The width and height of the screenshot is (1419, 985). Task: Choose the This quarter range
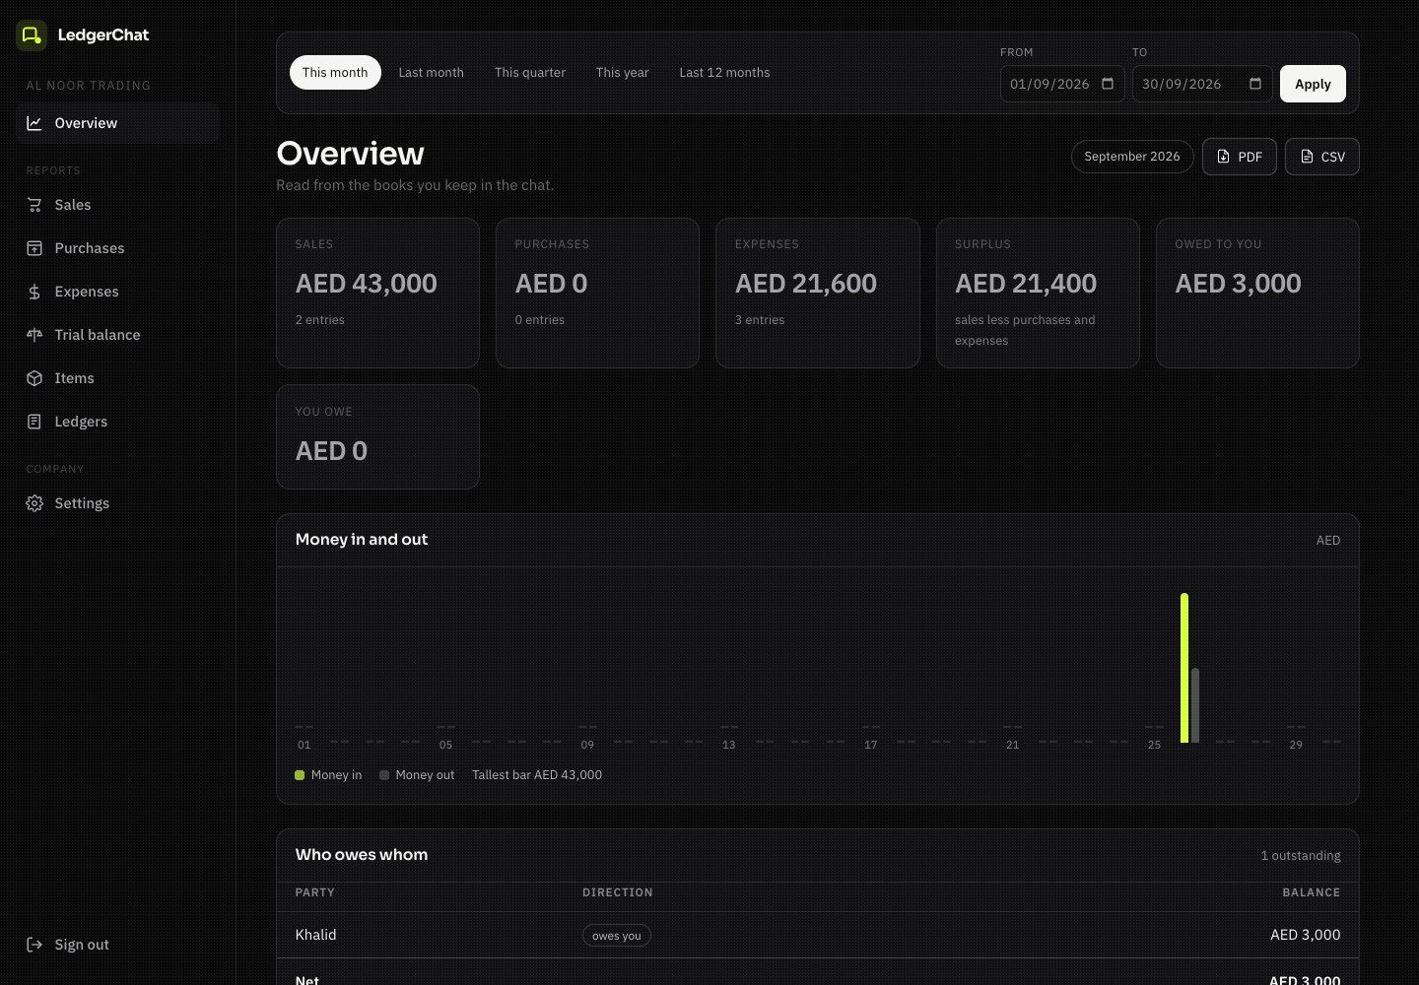coord(530,73)
